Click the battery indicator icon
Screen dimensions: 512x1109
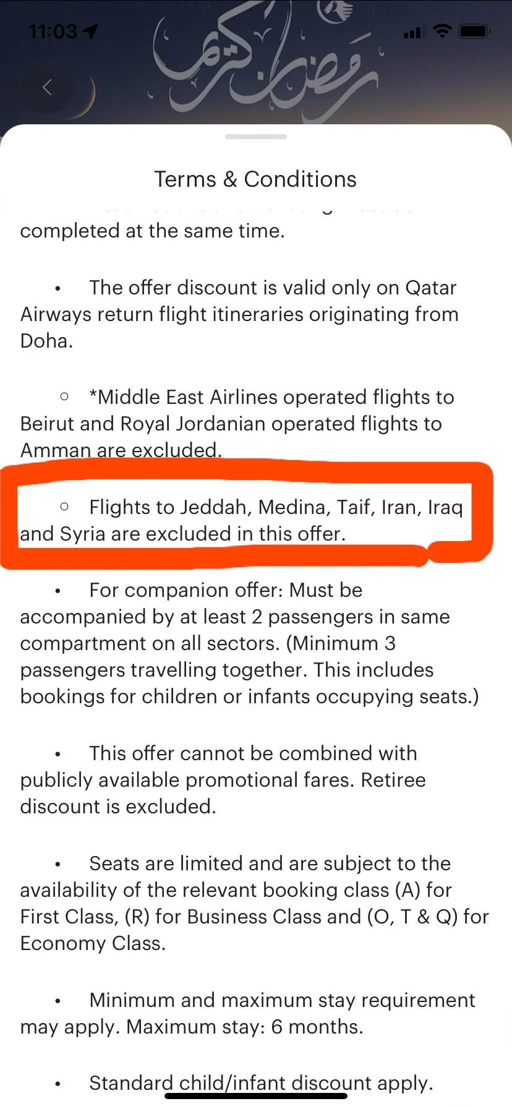[x=475, y=31]
